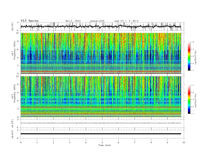Click the ch.1 spectrogram panel

(x=101, y=53)
